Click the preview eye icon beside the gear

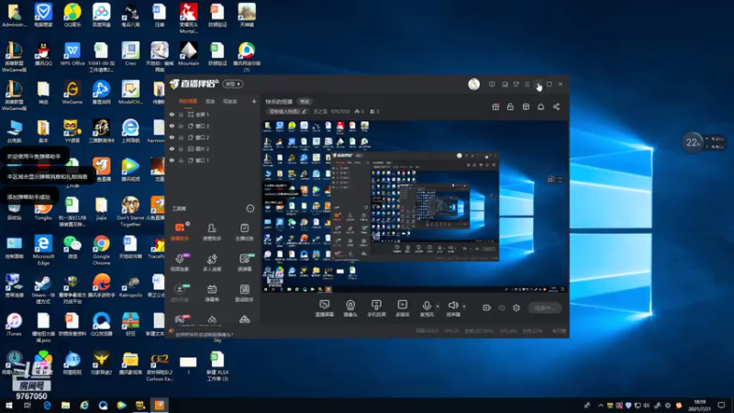coord(502,307)
